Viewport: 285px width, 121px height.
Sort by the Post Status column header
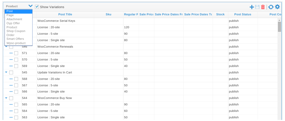coord(243,14)
